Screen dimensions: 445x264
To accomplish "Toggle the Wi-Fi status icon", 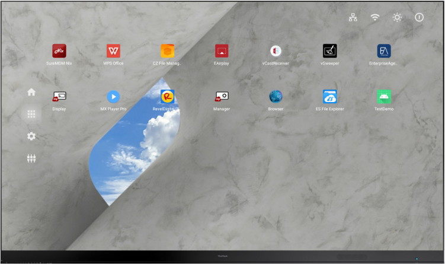I will (374, 17).
